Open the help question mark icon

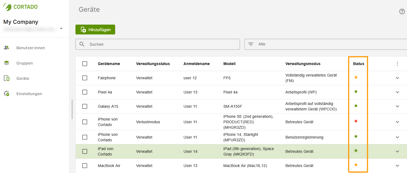click(402, 11)
